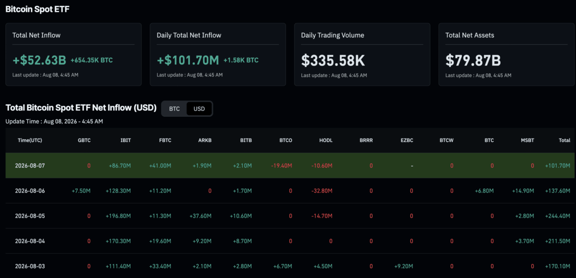This screenshot has height=278, width=576.
Task: Select the 2026-08-06 date row
Action: pos(290,191)
